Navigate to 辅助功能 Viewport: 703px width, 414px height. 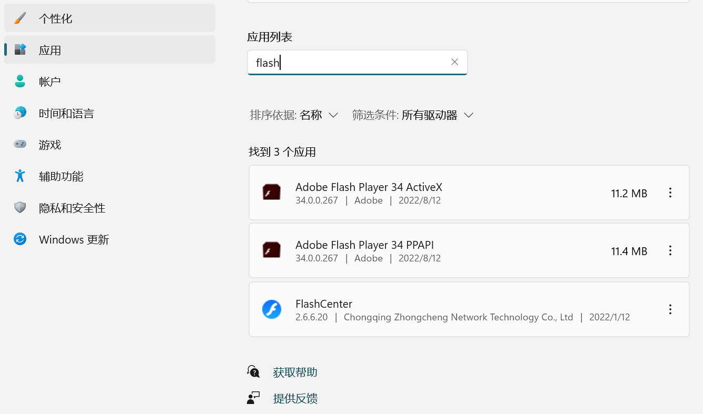coord(110,176)
